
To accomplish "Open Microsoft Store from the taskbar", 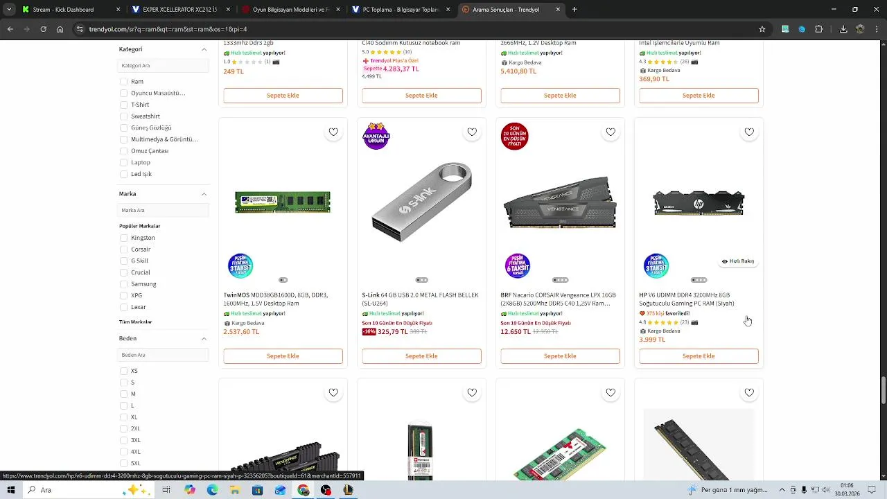I will click(x=258, y=490).
